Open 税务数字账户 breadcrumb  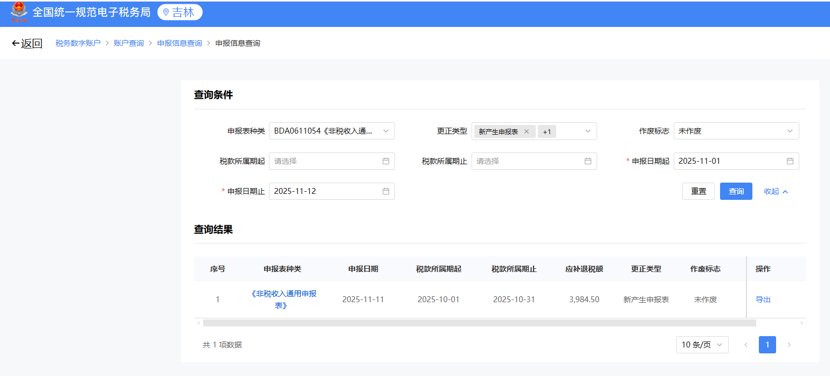(78, 43)
